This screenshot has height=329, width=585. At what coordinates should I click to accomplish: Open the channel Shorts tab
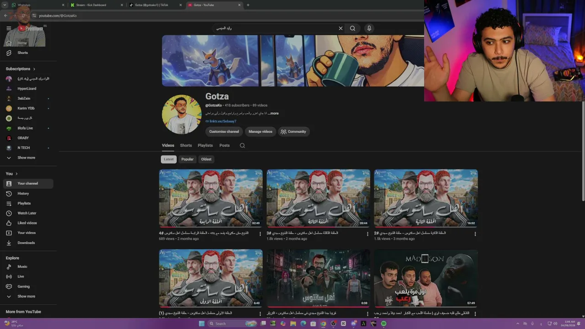pyautogui.click(x=186, y=146)
